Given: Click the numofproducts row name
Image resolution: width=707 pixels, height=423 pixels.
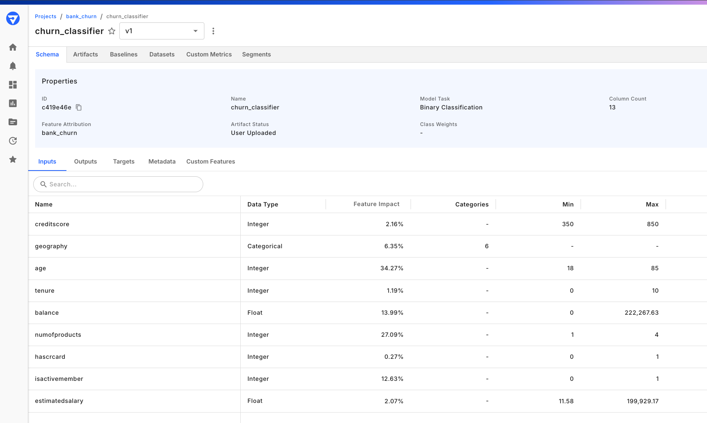Looking at the screenshot, I should point(58,335).
